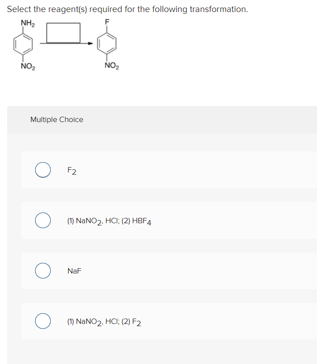The height and width of the screenshot is (364, 317).
Task: Select the F2 answer radio button
Action: tap(43, 170)
